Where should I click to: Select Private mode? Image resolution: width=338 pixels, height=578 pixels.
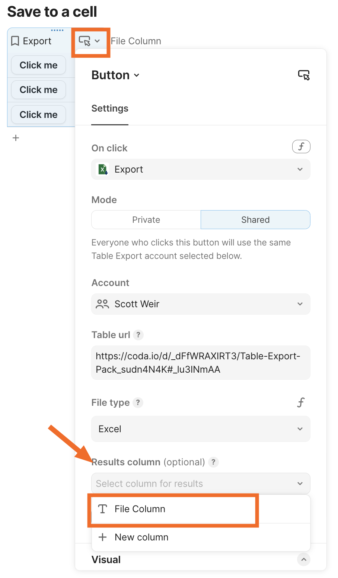pos(146,220)
